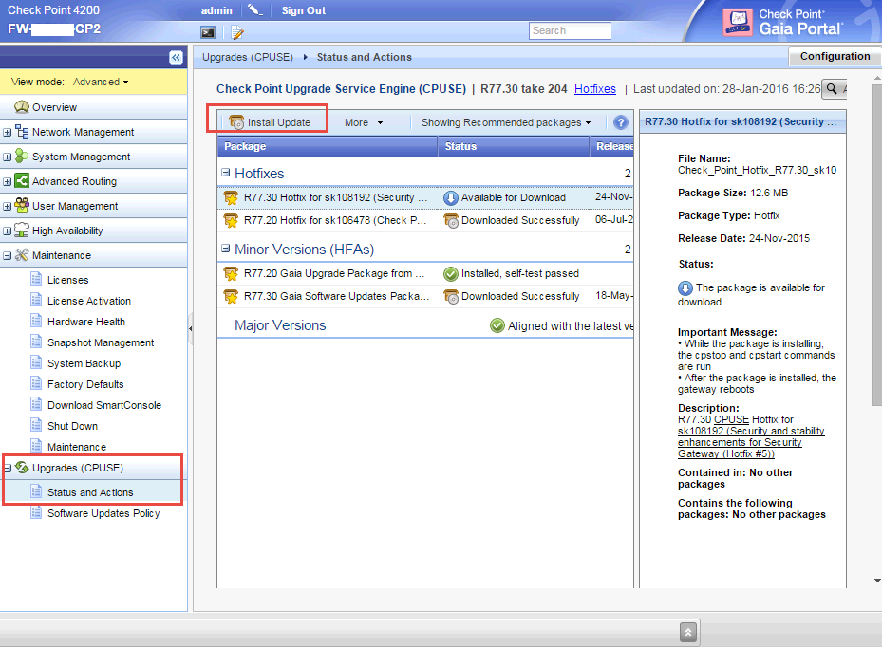Image resolution: width=882 pixels, height=647 pixels.
Task: Open System Backup page
Action: (x=84, y=363)
